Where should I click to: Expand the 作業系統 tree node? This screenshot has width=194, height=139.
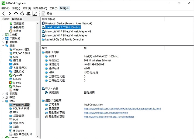(x=3, y=39)
